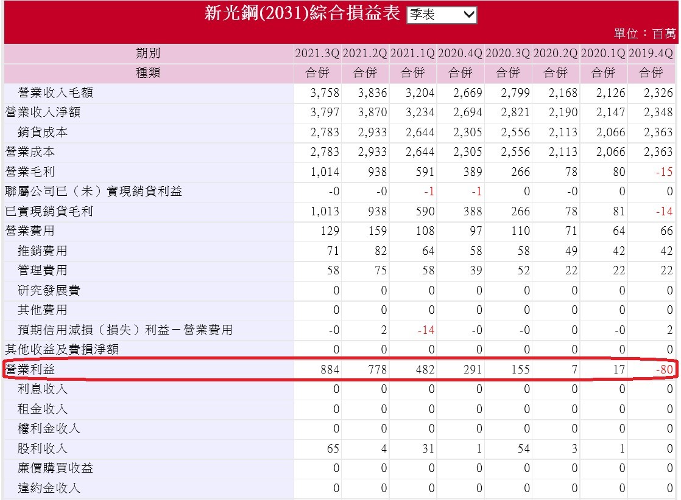This screenshot has height=500, width=681.
Task: Click the 推銷費用 row label
Action: click(43, 251)
